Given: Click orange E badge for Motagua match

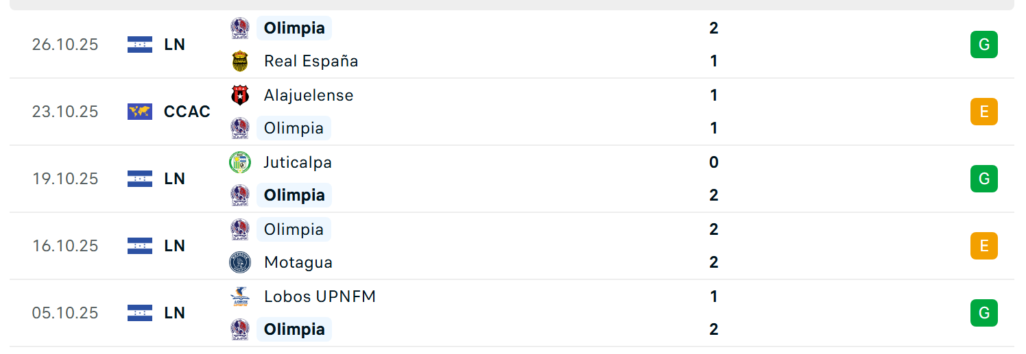Looking at the screenshot, I should click(983, 246).
